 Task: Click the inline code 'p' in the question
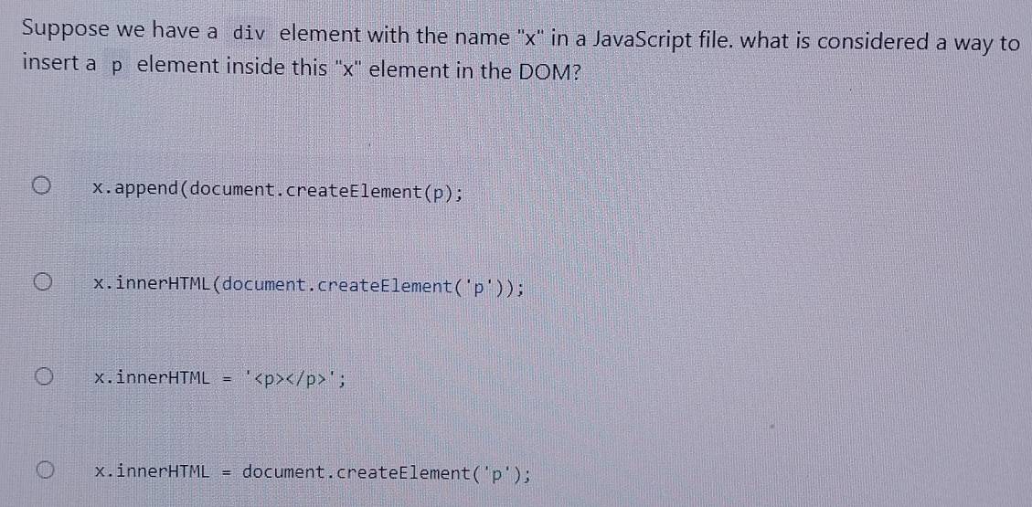click(116, 69)
